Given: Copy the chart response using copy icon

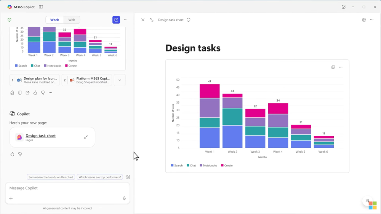Looking at the screenshot, I should [x=20, y=93].
